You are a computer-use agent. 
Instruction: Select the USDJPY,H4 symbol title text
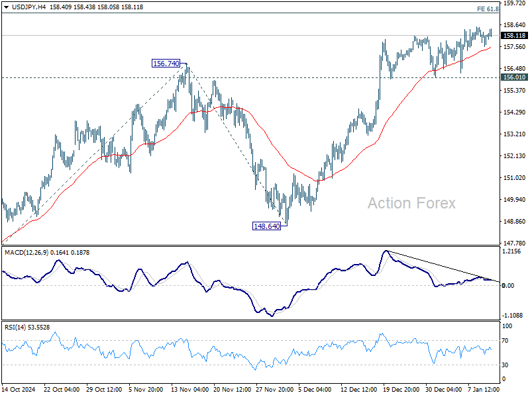[28, 7]
